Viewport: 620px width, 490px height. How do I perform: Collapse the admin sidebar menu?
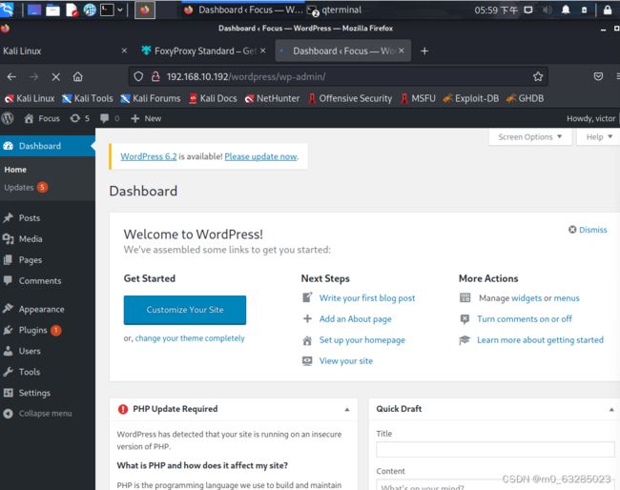pyautogui.click(x=37, y=414)
